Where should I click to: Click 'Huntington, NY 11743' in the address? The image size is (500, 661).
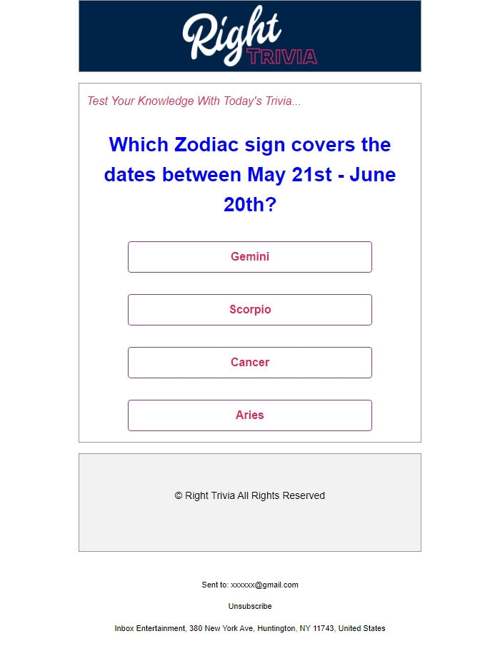click(296, 628)
